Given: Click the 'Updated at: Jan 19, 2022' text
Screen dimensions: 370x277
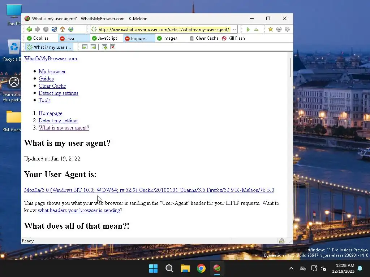Looking at the screenshot, I should click(x=52, y=159).
